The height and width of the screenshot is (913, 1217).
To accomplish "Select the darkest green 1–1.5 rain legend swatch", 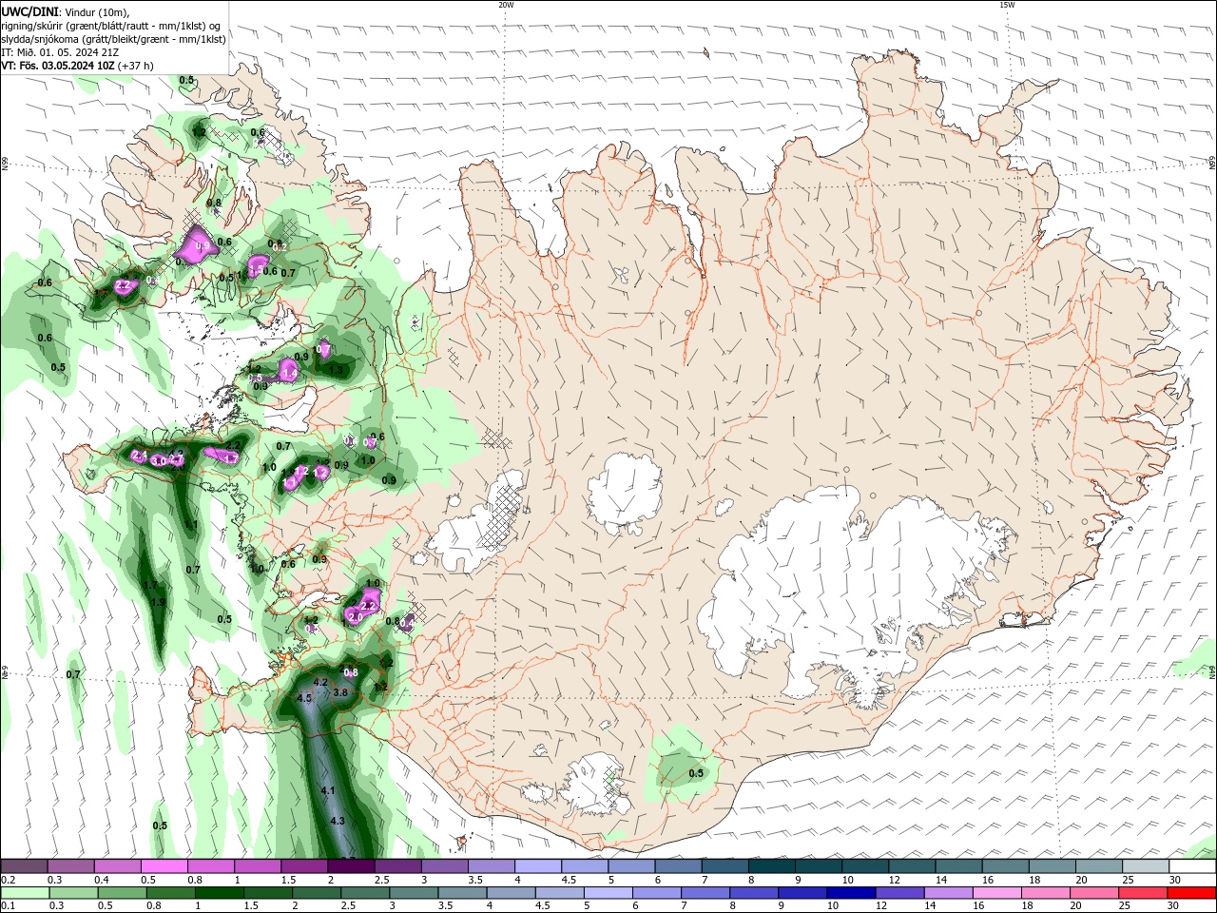I will pyautogui.click(x=219, y=893).
